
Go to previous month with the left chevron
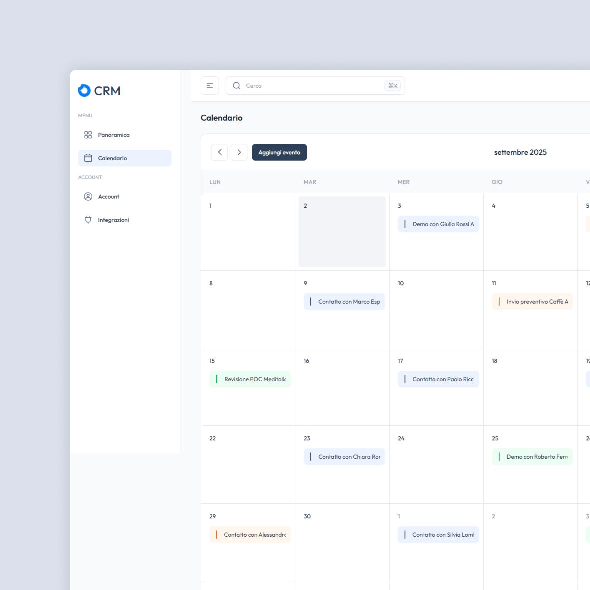pyautogui.click(x=219, y=152)
